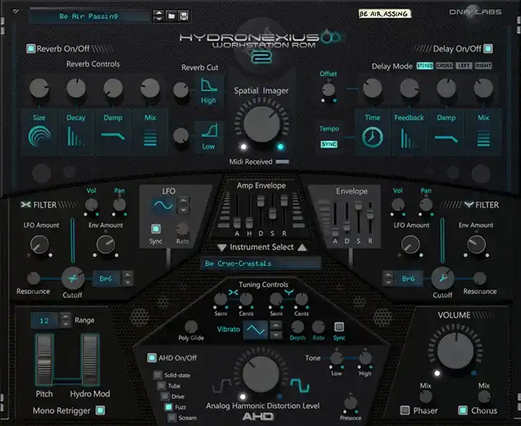Click the left AHD square wave icon

click(x=222, y=386)
